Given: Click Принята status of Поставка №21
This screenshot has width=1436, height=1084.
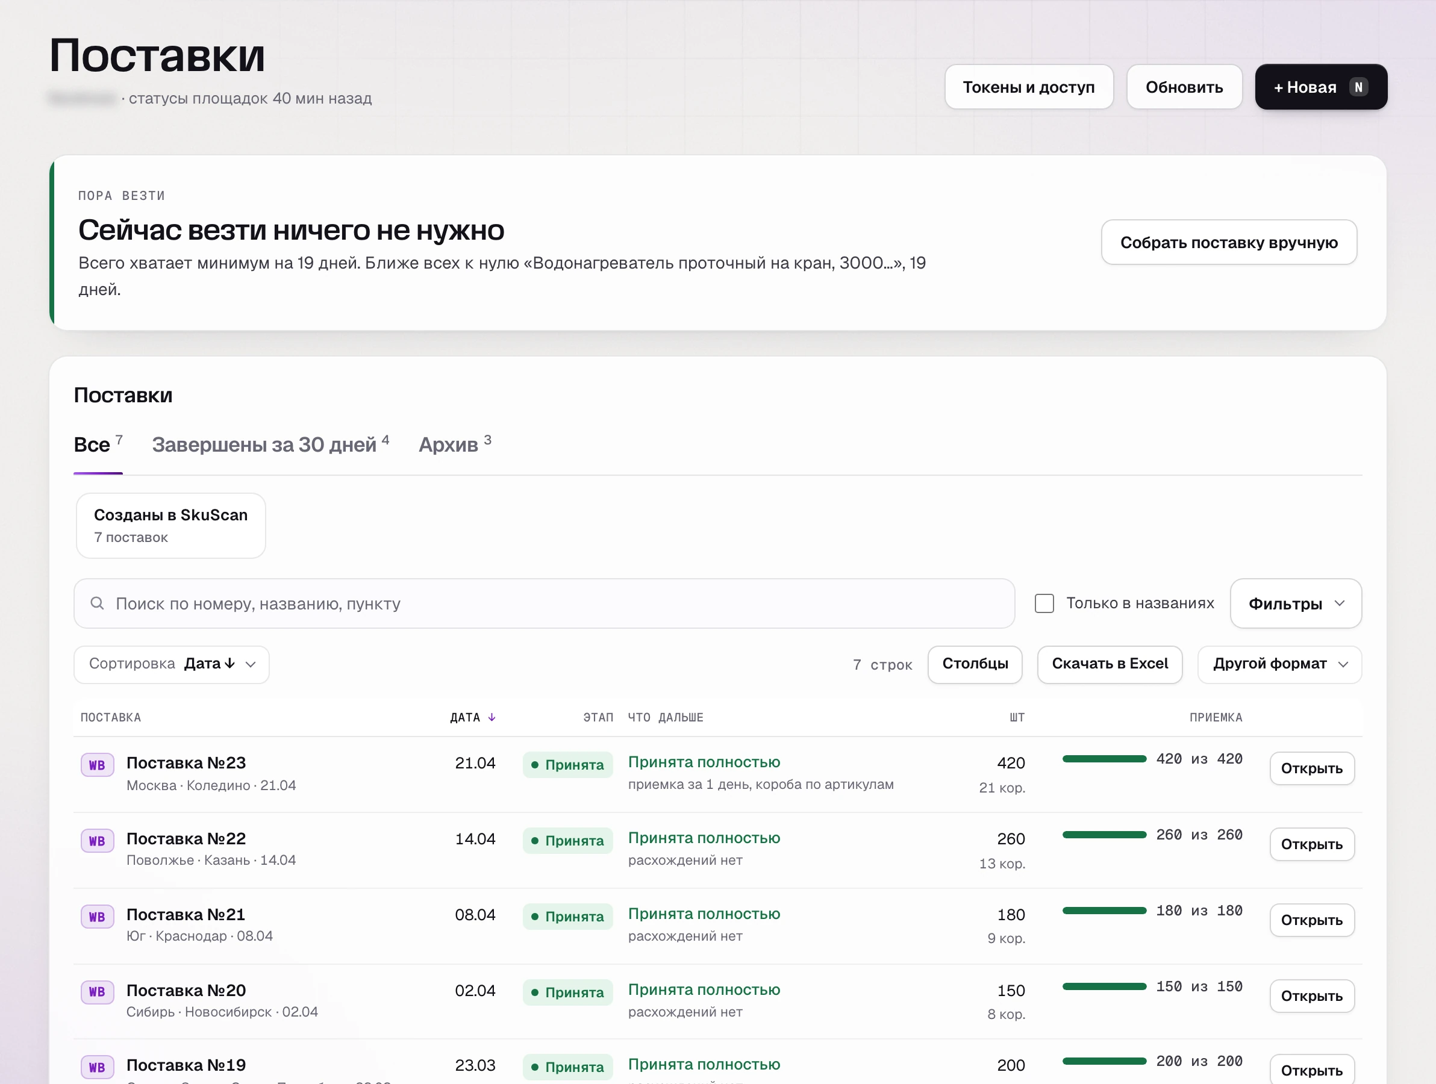Looking at the screenshot, I should 568,917.
